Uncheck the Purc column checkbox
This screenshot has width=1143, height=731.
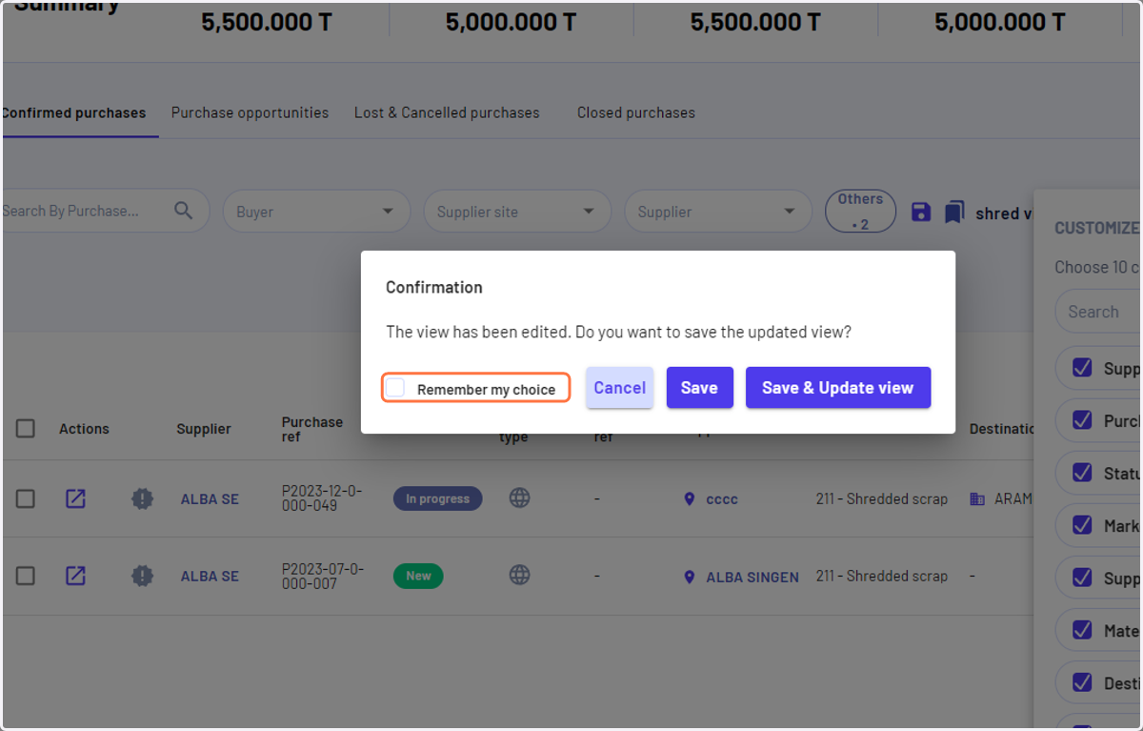pos(1082,419)
